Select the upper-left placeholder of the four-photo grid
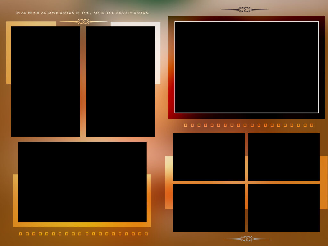This screenshot has width=328, height=246. [x=209, y=157]
